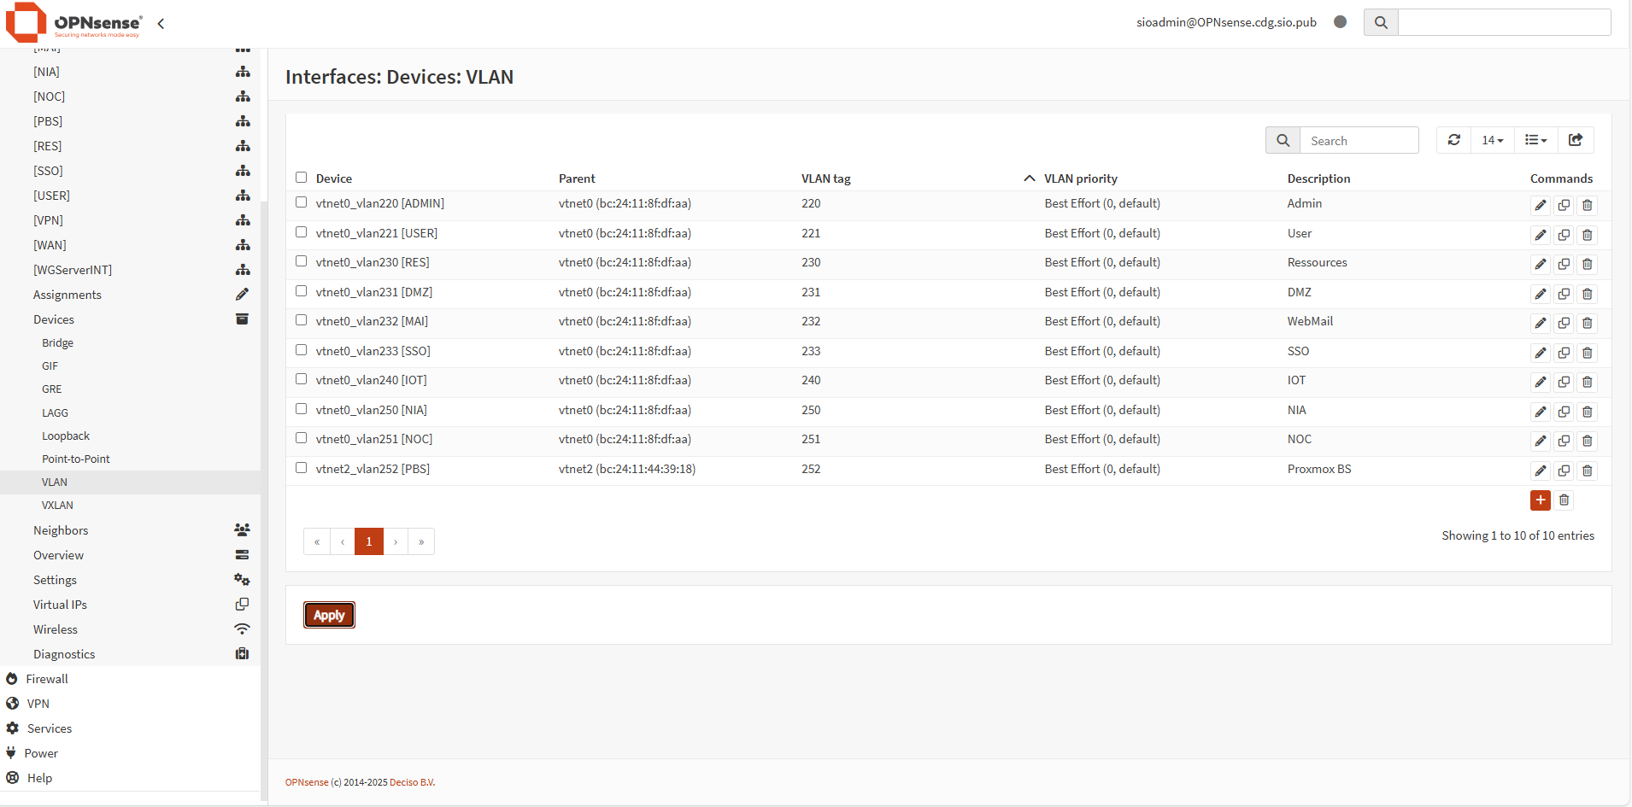Click the Apply button
The width and height of the screenshot is (1632, 807).
tap(329, 615)
